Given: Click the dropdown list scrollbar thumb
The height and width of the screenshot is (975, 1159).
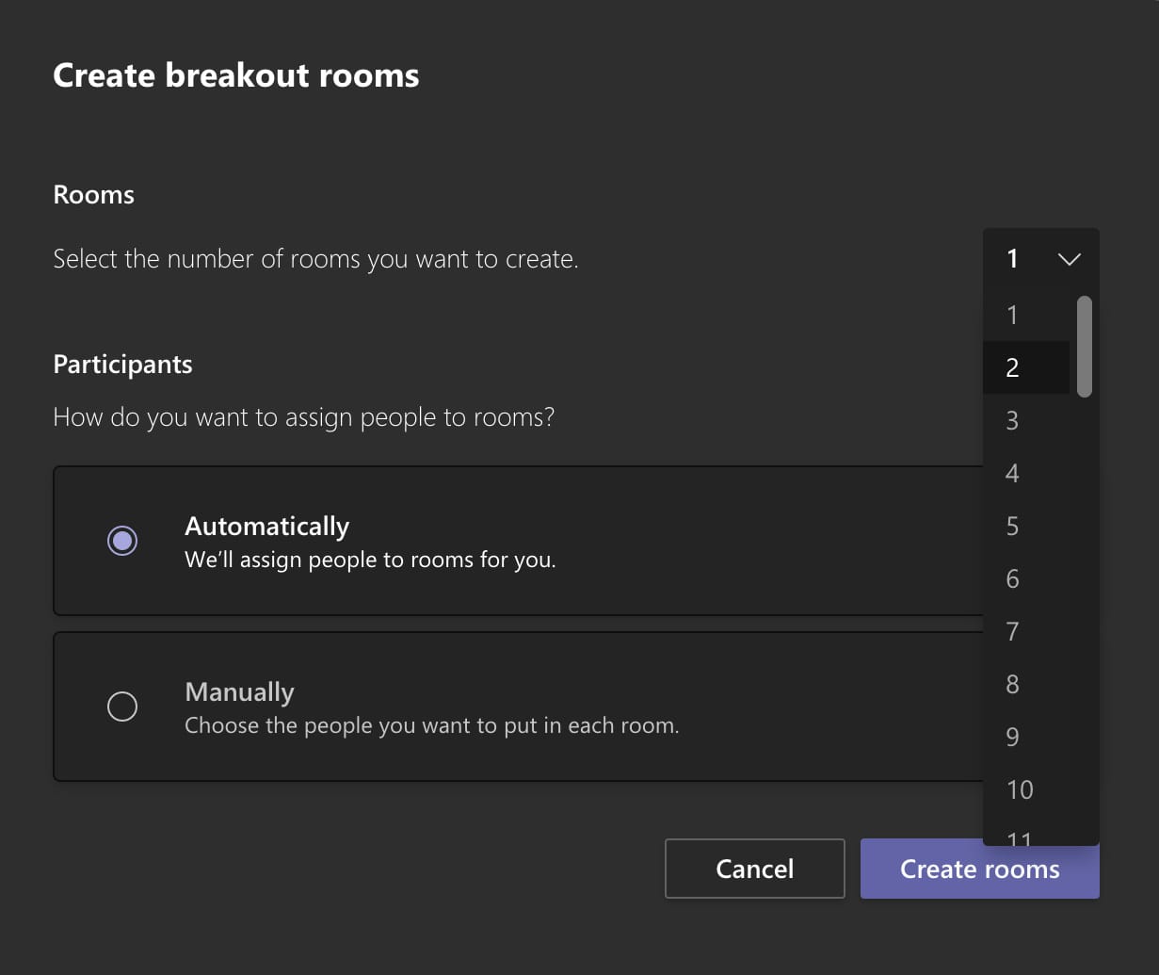Looking at the screenshot, I should [x=1084, y=347].
